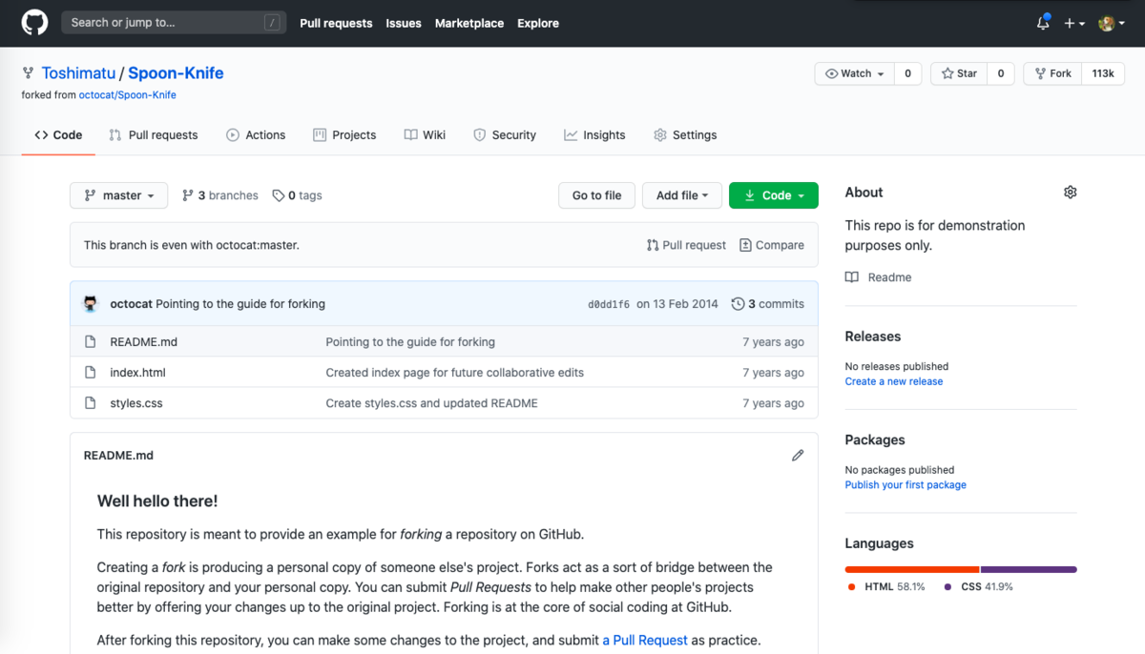Viewport: 1145px width, 654px height.
Task: Open commit hash d0dd1f6
Action: (x=609, y=304)
